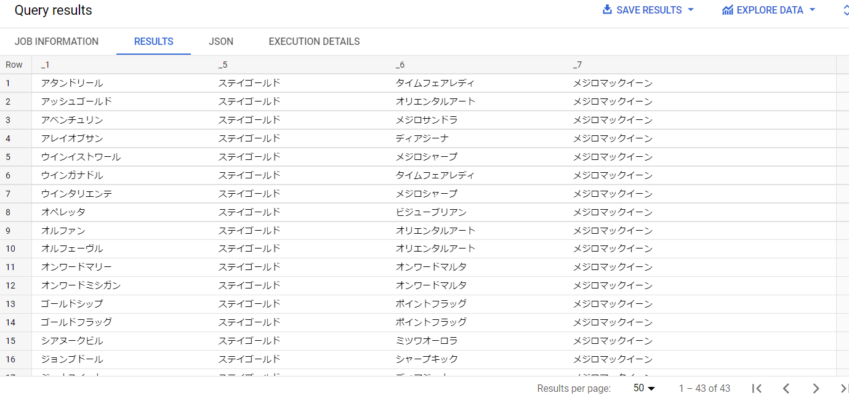Click the Save Results download icon
The height and width of the screenshot is (398, 849).
coord(607,10)
